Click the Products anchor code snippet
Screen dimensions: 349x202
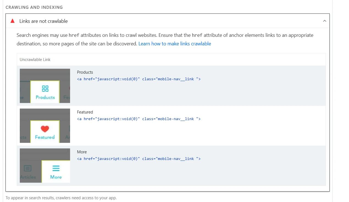(x=139, y=79)
